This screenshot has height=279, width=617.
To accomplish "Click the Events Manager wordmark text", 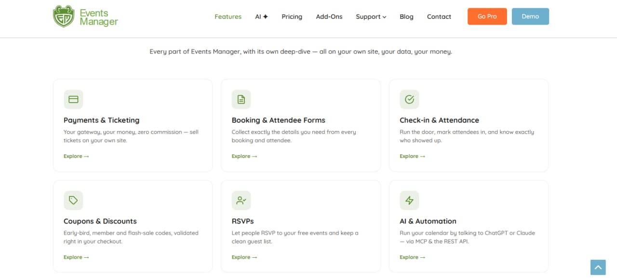I will [x=99, y=17].
